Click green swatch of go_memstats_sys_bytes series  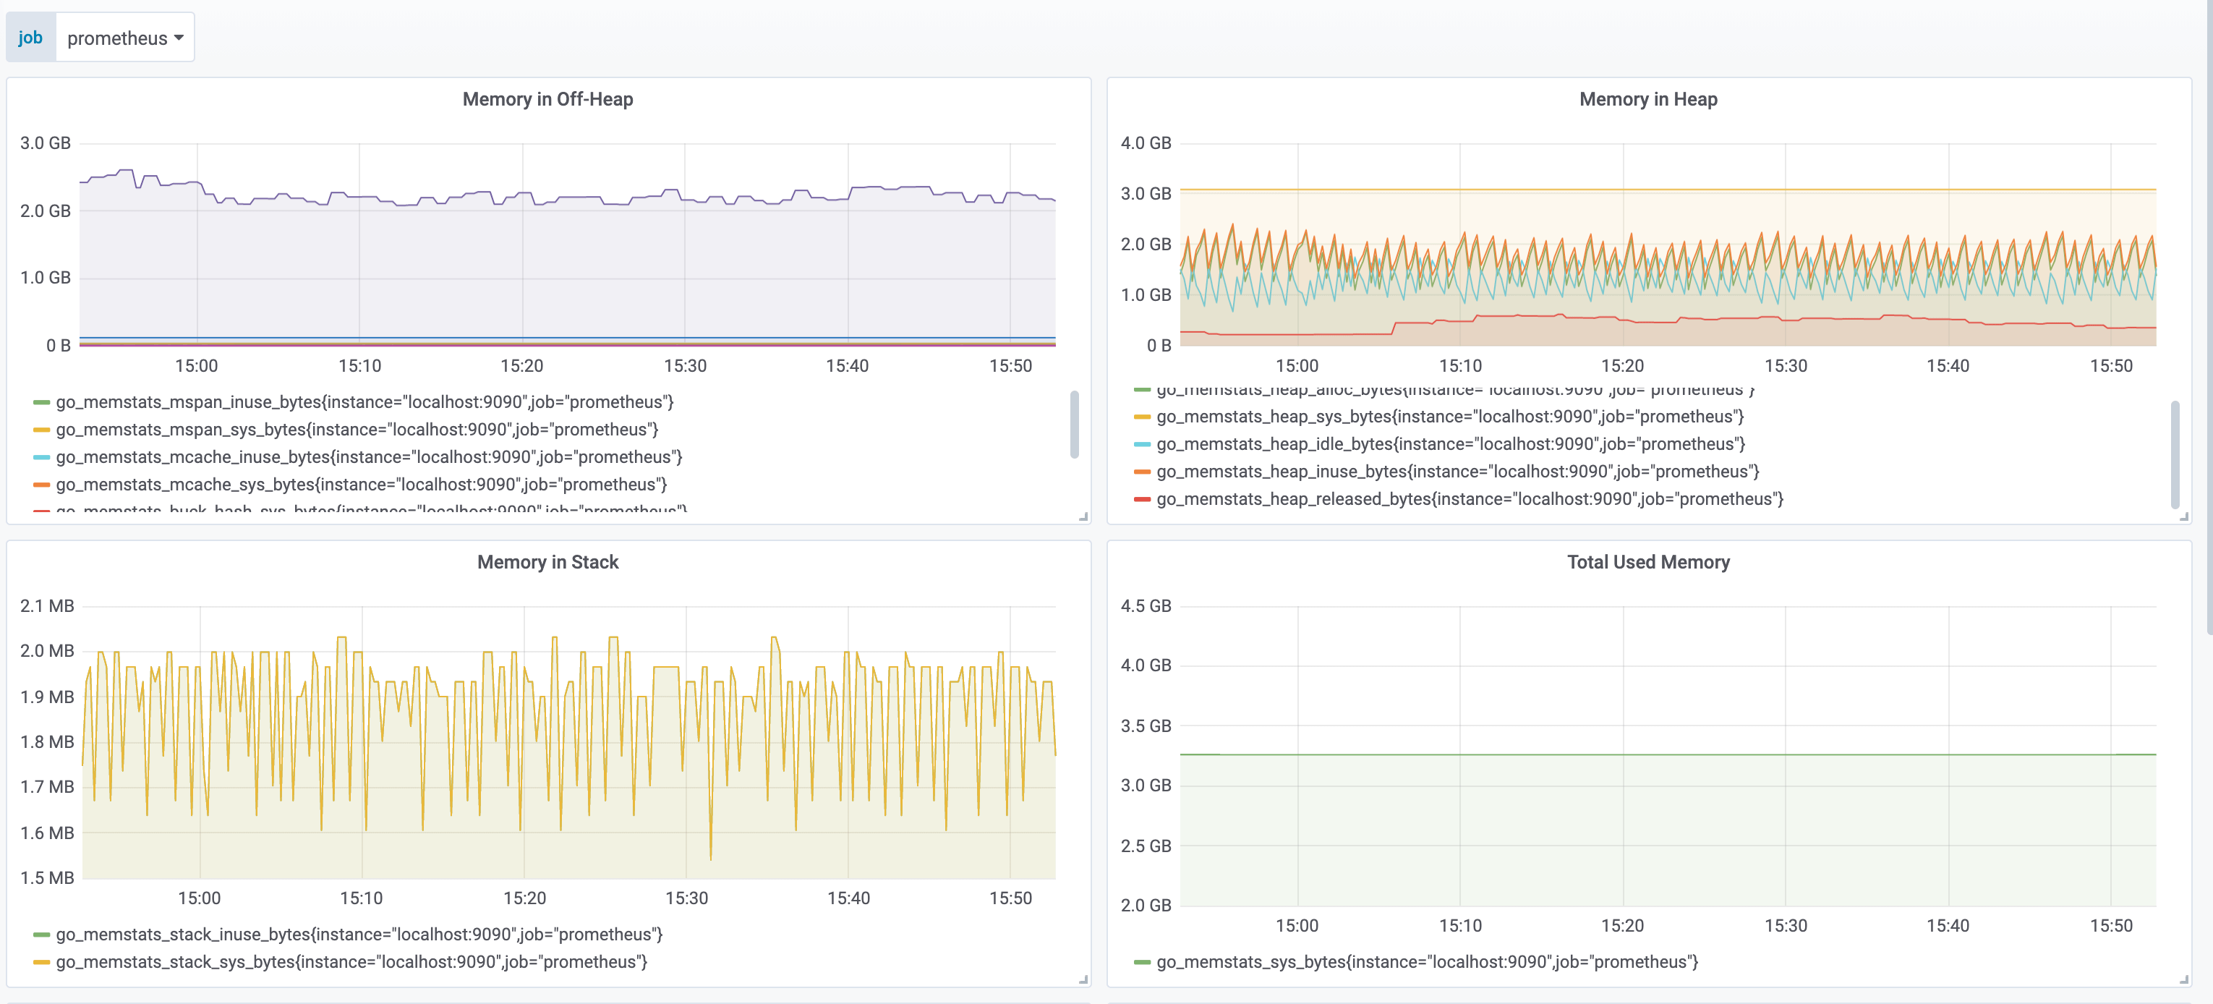pyautogui.click(x=1142, y=962)
